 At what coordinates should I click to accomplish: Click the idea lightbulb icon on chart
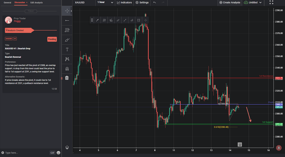tap(240, 145)
